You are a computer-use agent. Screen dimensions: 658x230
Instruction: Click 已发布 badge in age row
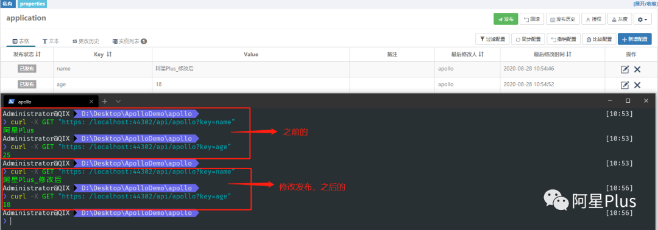pyautogui.click(x=27, y=85)
